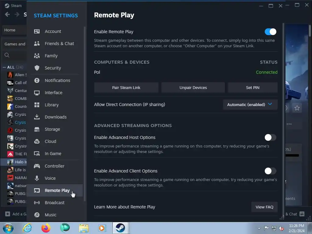Collapse the ALL games category

[4, 67]
